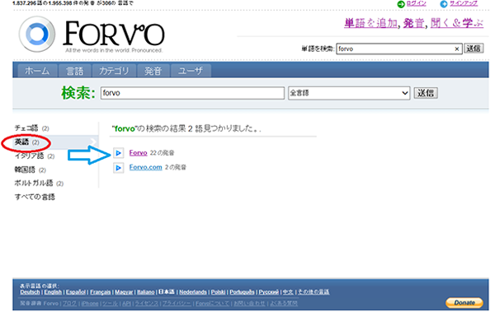The image size is (495, 316).
Task: Switch display language to Français
Action: coord(101,292)
